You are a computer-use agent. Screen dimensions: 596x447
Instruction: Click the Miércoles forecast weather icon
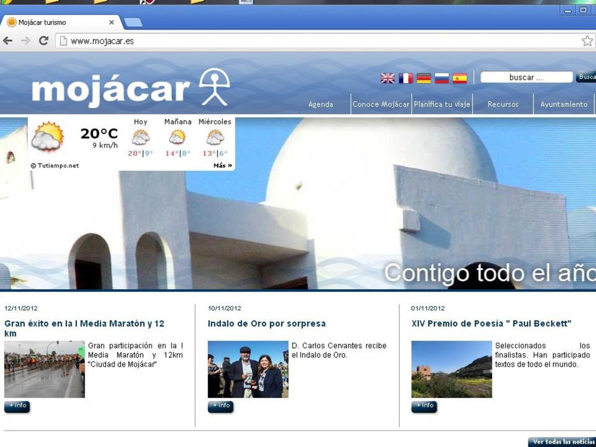(x=215, y=137)
